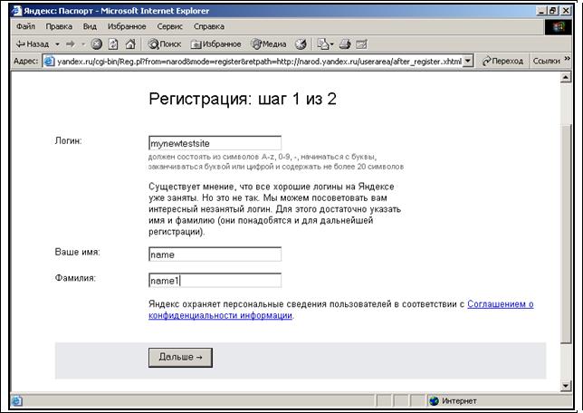Open the Правка menu
Image resolution: width=583 pixels, height=413 pixels.
point(59,26)
